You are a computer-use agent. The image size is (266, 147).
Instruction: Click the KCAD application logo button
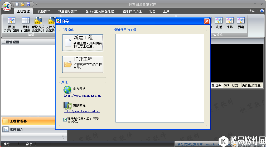7,7
